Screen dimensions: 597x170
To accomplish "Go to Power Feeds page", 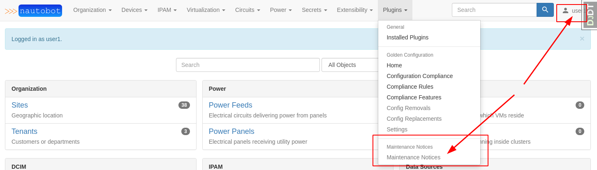I will point(230,105).
